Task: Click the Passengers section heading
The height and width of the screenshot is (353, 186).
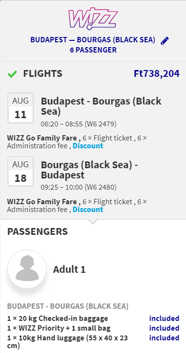Action: [37, 231]
